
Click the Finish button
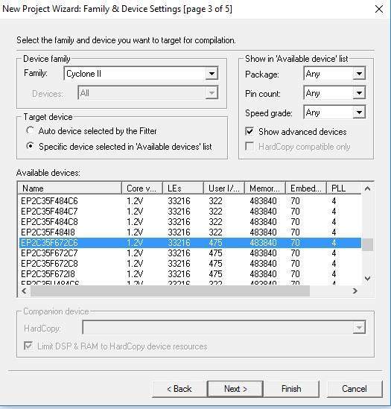(291, 389)
